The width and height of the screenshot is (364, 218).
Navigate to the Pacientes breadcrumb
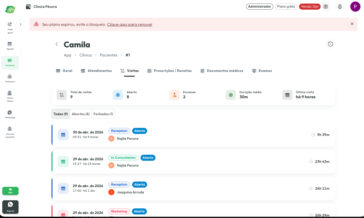point(109,55)
